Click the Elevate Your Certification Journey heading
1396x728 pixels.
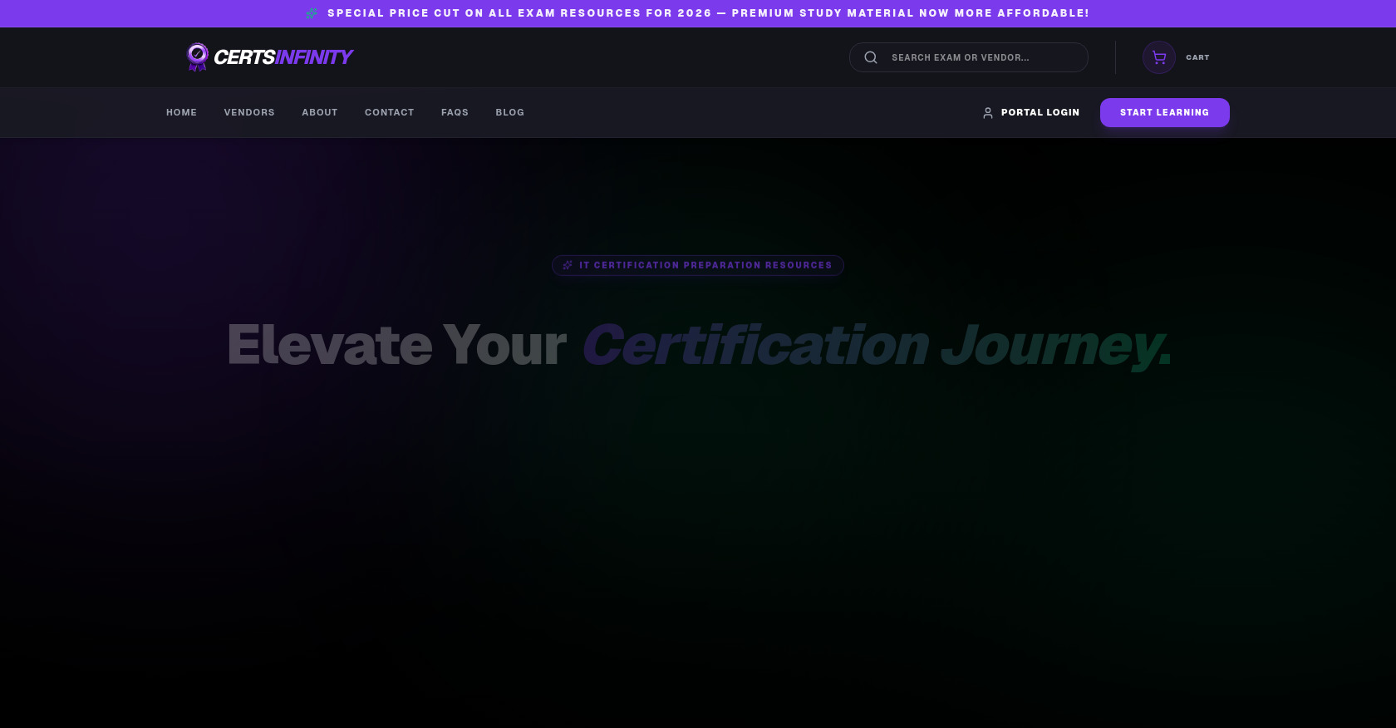[699, 345]
